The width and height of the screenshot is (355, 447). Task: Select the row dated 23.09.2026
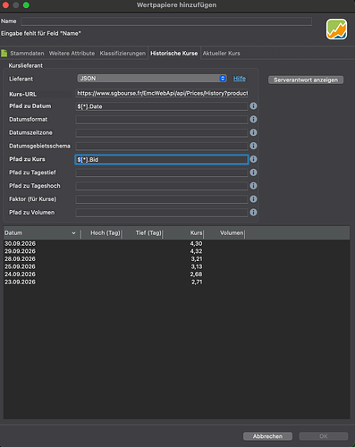(x=176, y=282)
